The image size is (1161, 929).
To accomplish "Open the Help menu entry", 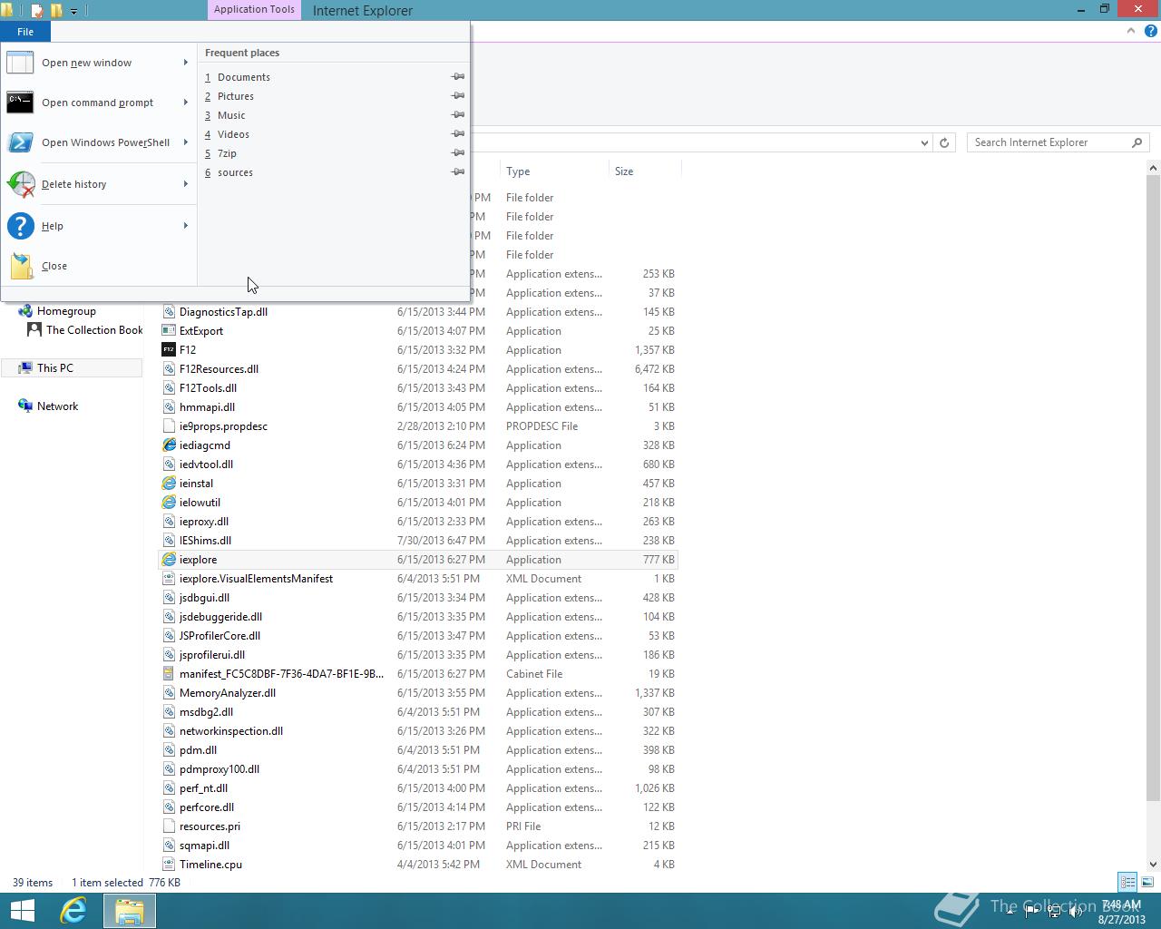I will tap(98, 226).
